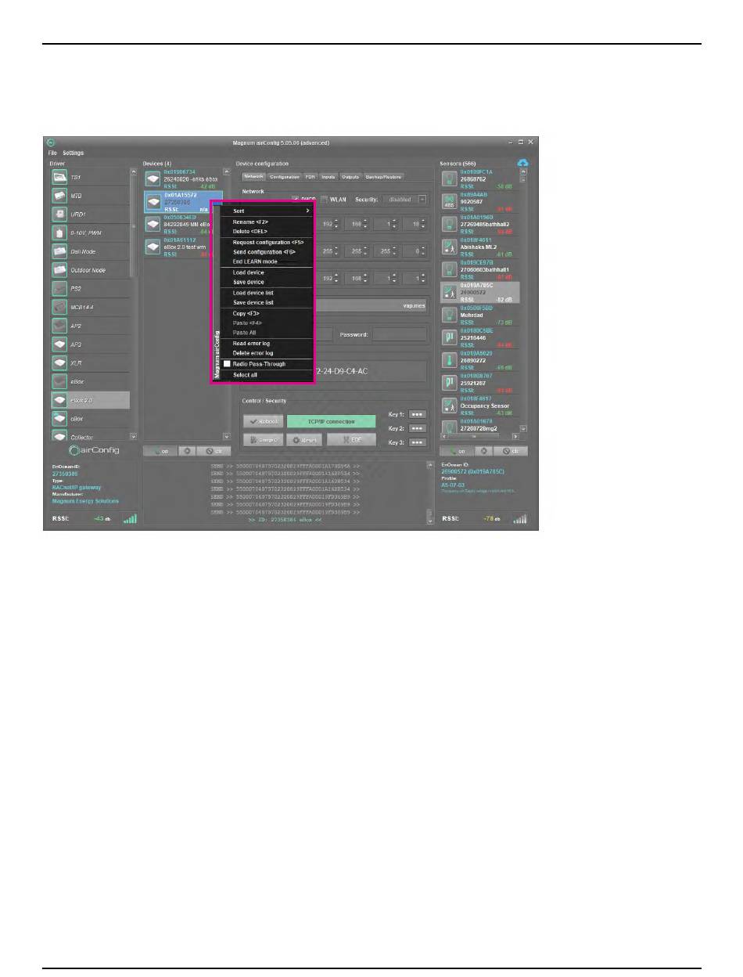Image resolution: width=743 pixels, height=977 pixels.
Task: Click icon for Occupancy Sensor entry
Action: (450, 406)
